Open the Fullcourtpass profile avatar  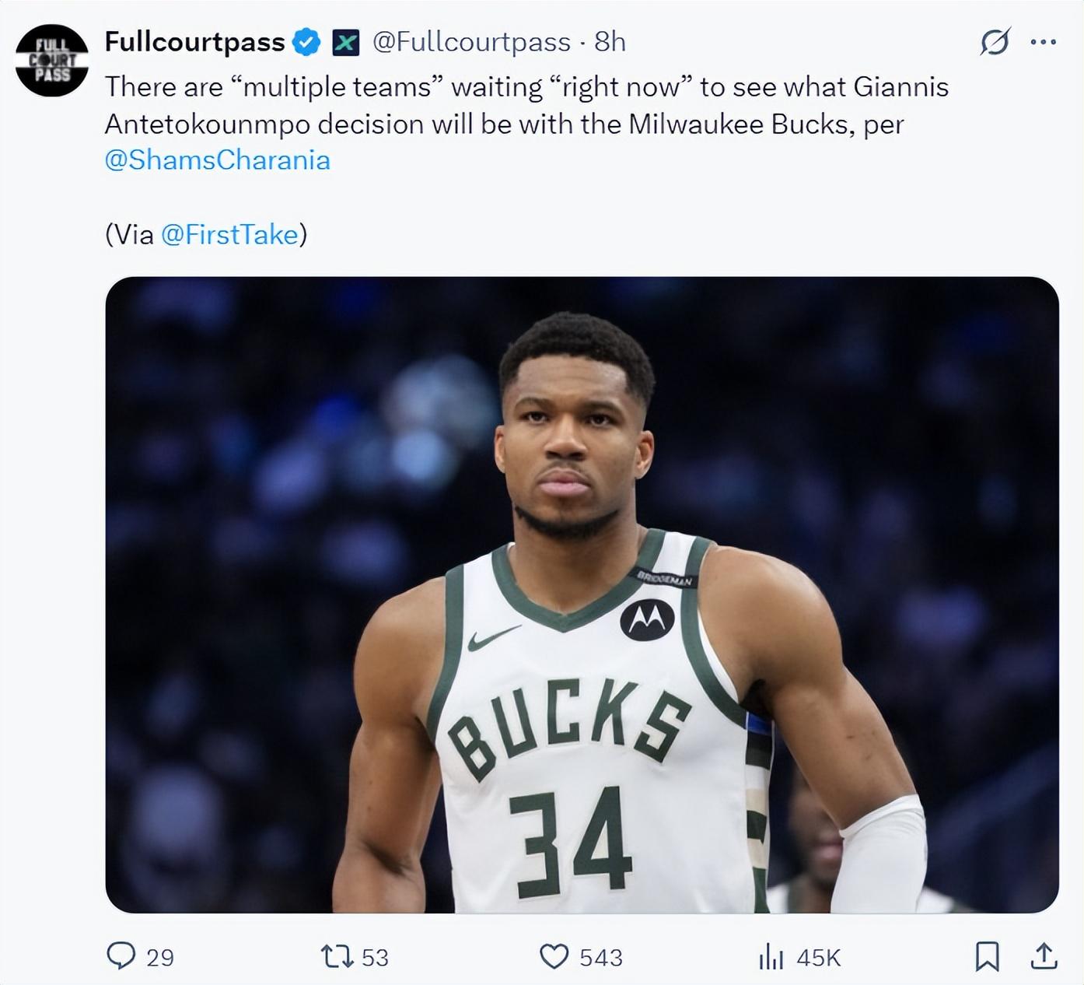[x=52, y=60]
